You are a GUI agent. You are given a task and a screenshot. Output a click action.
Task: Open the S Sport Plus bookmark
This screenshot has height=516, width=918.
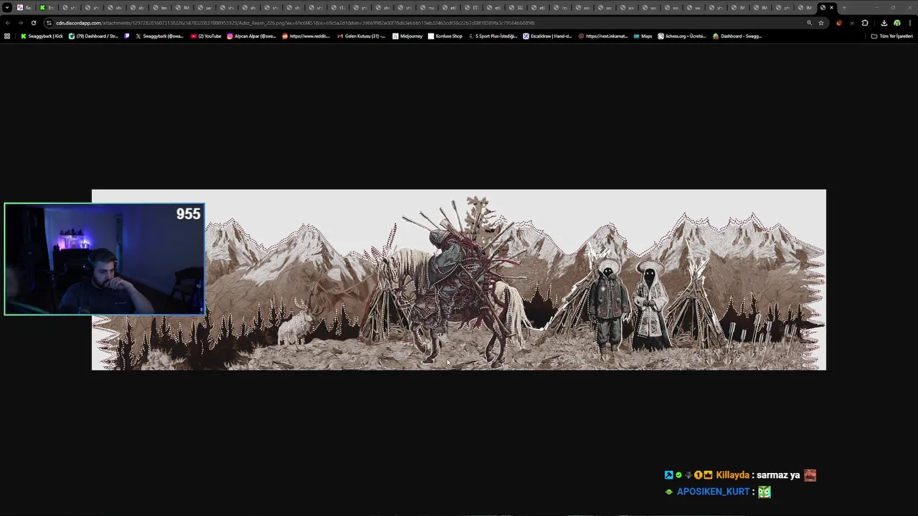point(493,36)
